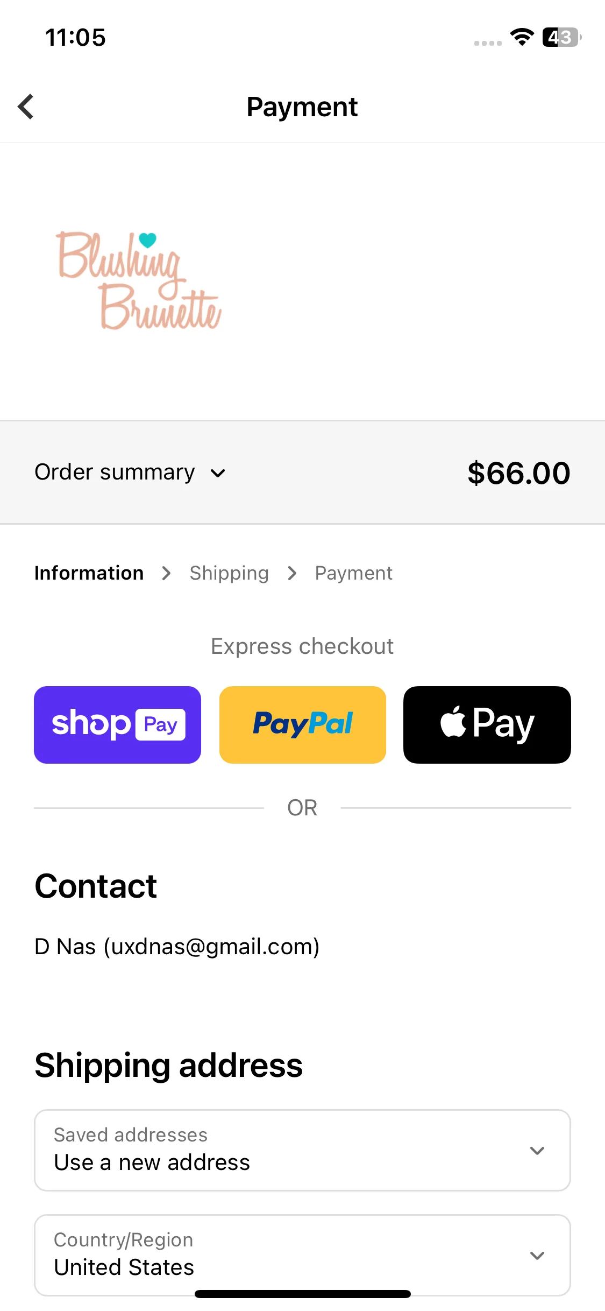
Task: Pay with the Shop Pay button
Action: coord(117,724)
